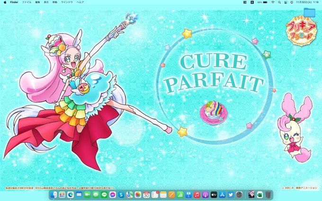Image resolution: width=322 pixels, height=201 pixels.
Task: Launch LINE from the Dock
Action: pyautogui.click(x=104, y=195)
